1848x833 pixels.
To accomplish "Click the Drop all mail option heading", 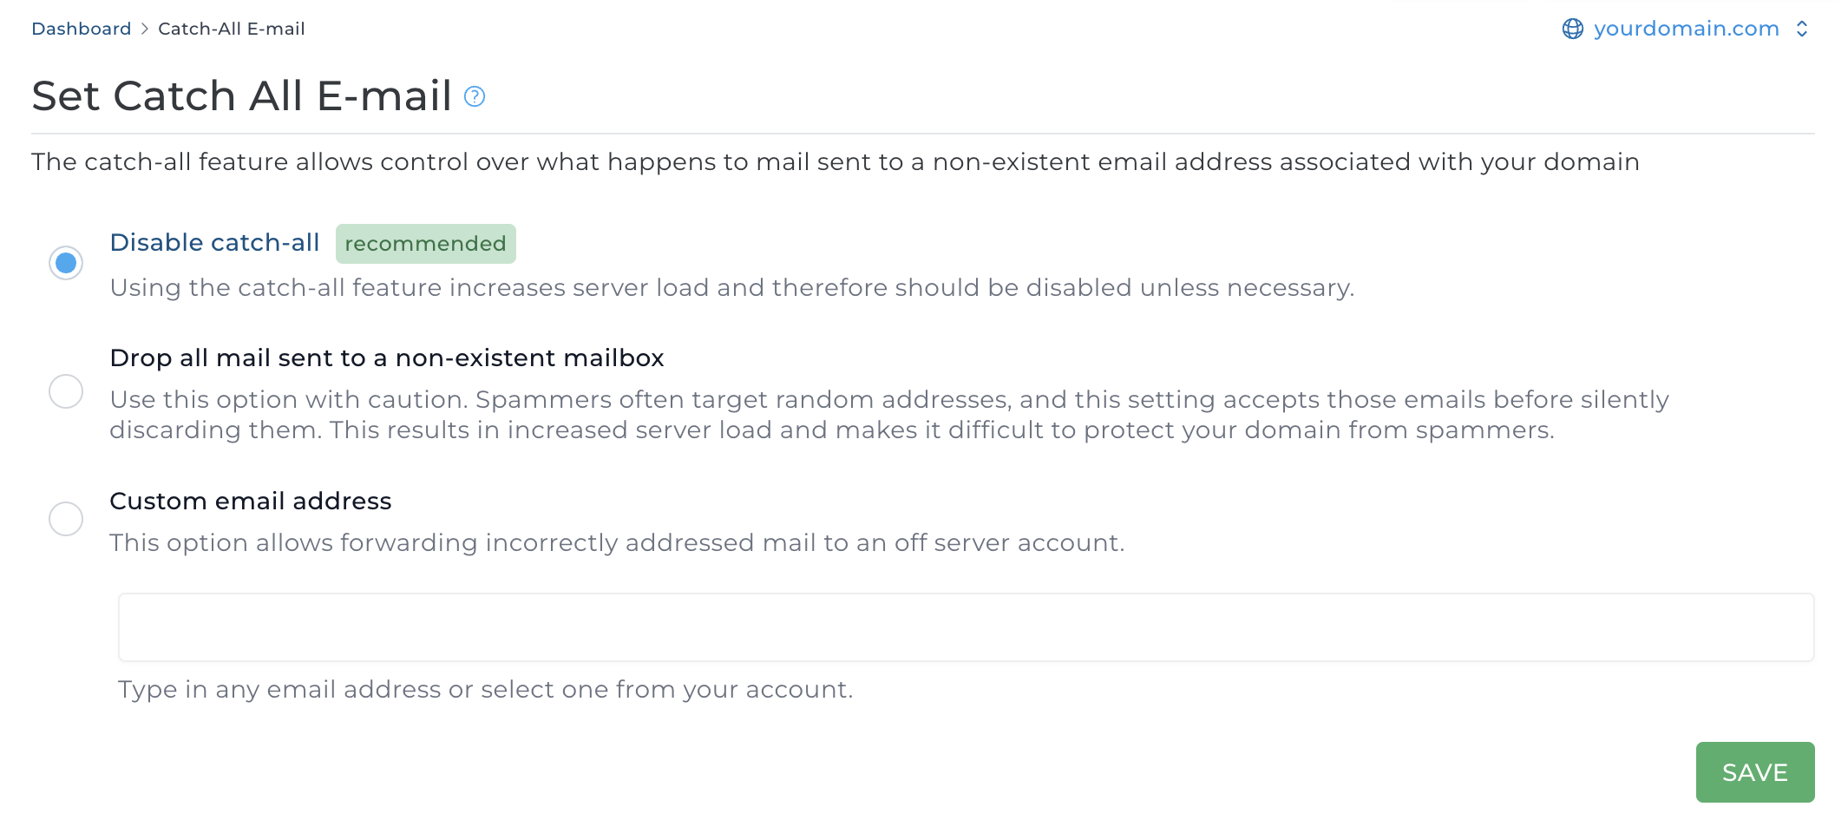I will 386,357.
